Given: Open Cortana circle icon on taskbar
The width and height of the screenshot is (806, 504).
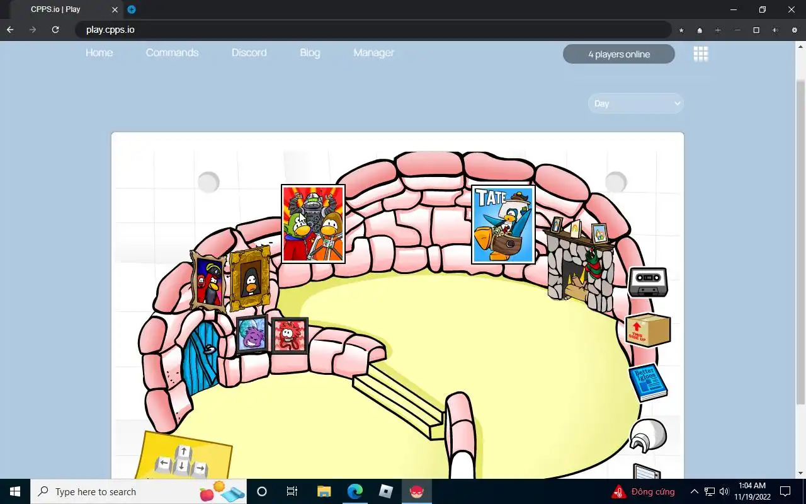Looking at the screenshot, I should [262, 491].
